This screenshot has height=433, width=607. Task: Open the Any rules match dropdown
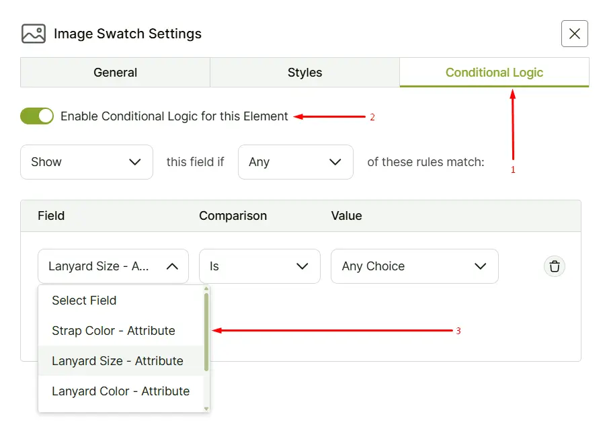[x=295, y=162]
